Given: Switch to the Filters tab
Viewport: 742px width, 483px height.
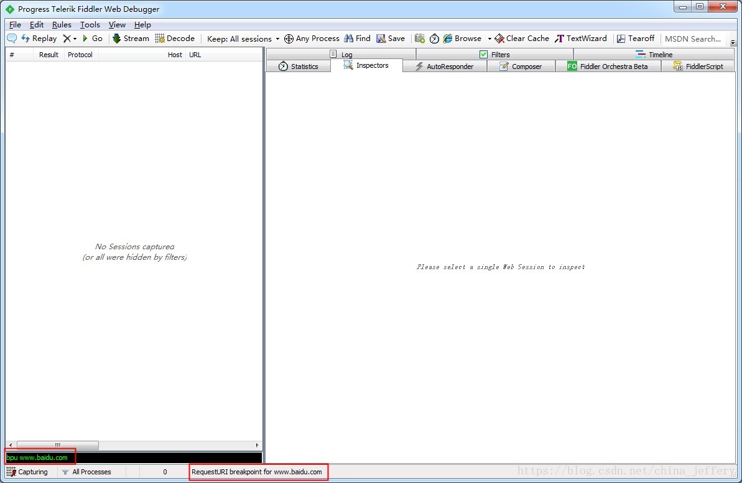Looking at the screenshot, I should point(495,54).
